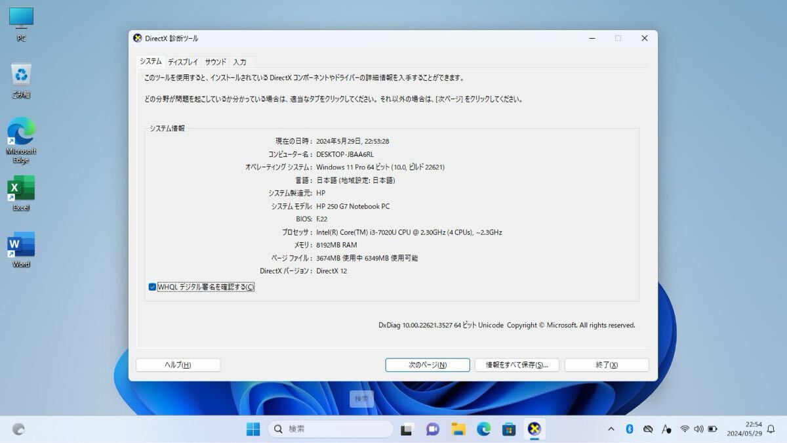The height and width of the screenshot is (443, 787).
Task: Click the Windows 11 Pro 64 ビット value
Action: 380,167
